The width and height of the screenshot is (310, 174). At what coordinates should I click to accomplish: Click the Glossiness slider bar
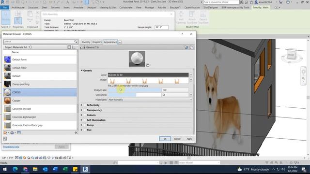tap(135, 95)
